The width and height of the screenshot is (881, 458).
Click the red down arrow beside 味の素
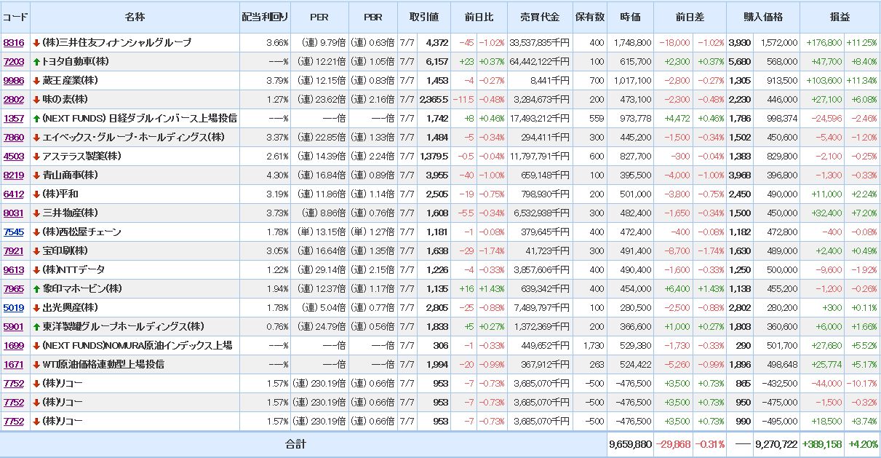click(36, 100)
